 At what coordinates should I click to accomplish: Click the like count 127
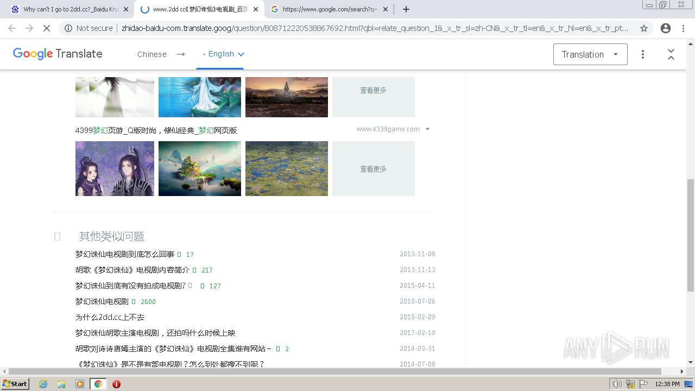point(215,286)
